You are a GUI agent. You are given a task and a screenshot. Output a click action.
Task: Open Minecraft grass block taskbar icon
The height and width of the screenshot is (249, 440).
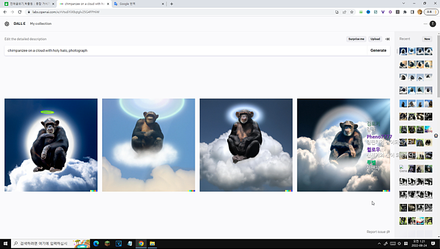(107, 243)
